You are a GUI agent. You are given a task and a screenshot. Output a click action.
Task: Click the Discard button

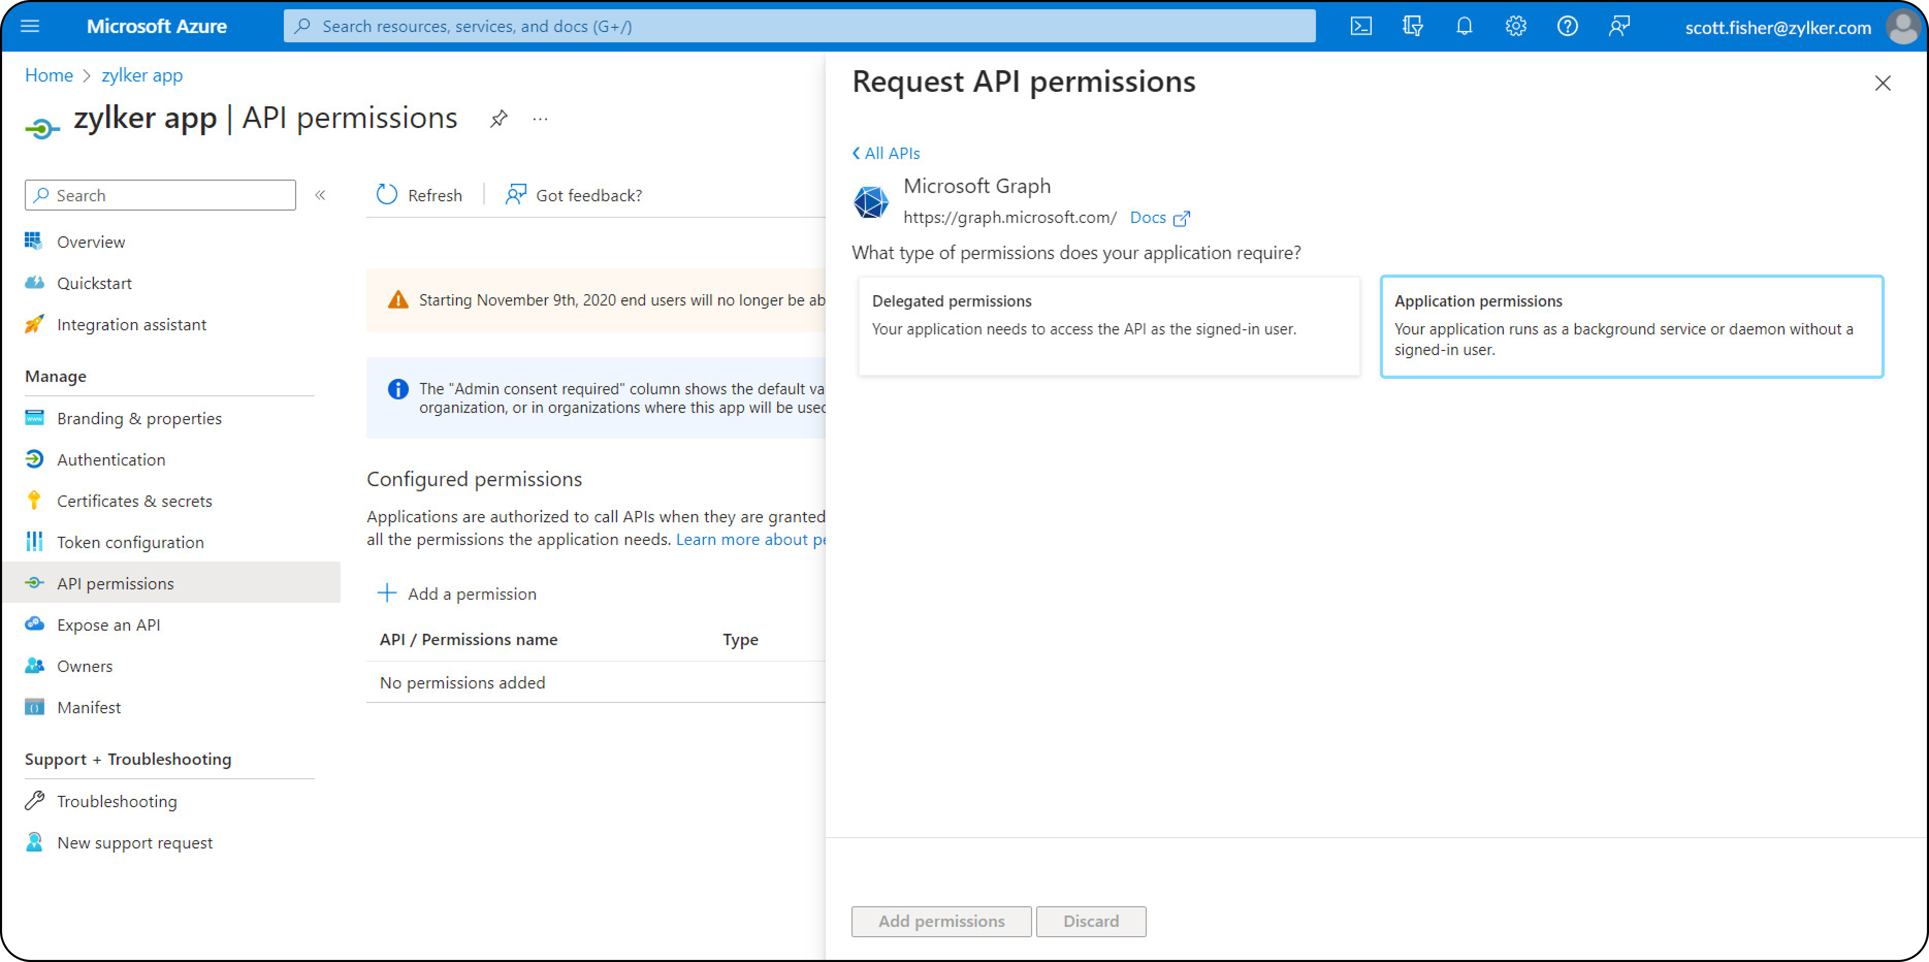(x=1091, y=921)
